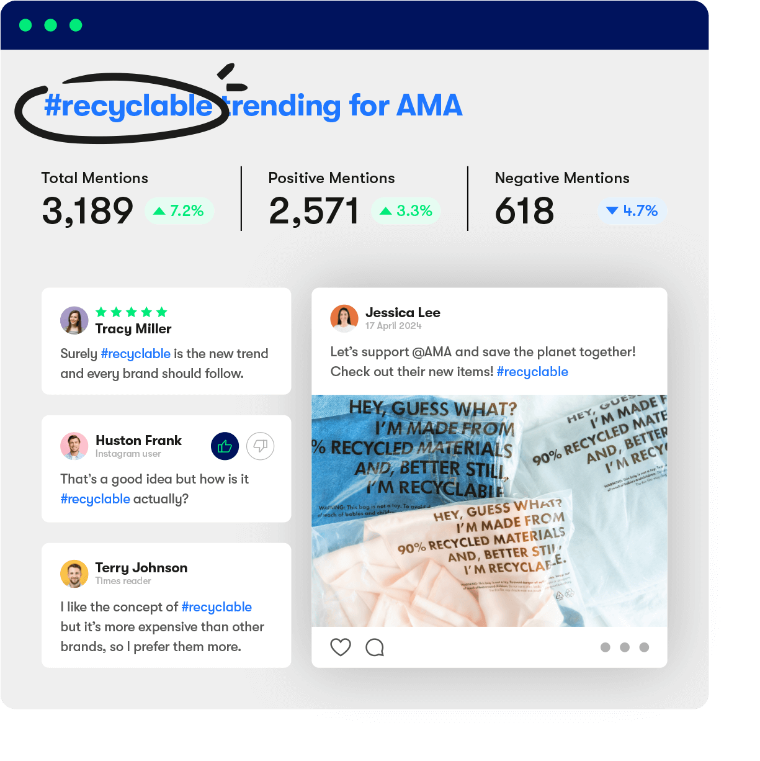Image resolution: width=760 pixels, height=761 pixels.
Task: Click Huston Frank's profile avatar
Action: (74, 446)
